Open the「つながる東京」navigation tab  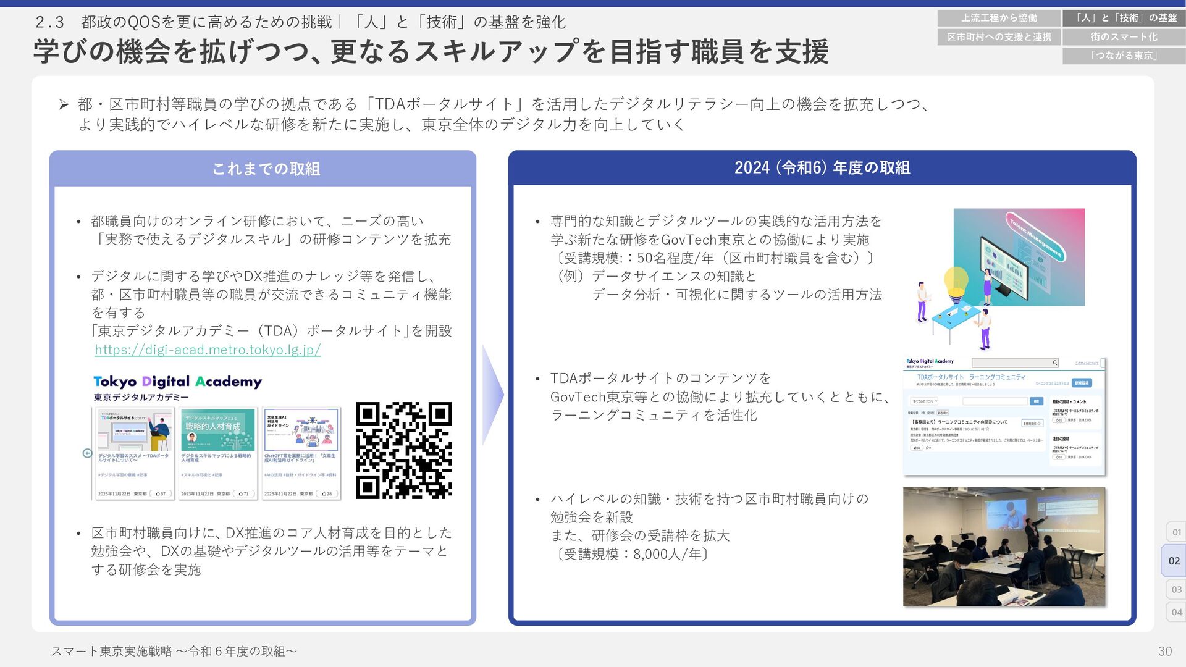click(1124, 56)
